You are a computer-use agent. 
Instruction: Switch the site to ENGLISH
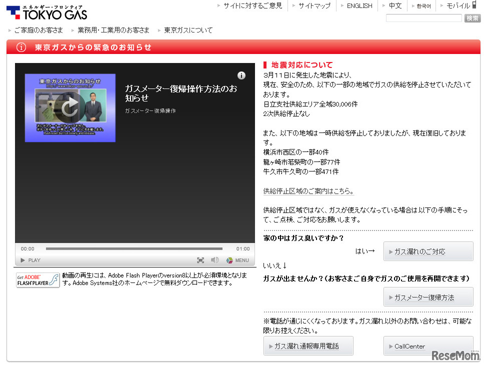click(359, 5)
